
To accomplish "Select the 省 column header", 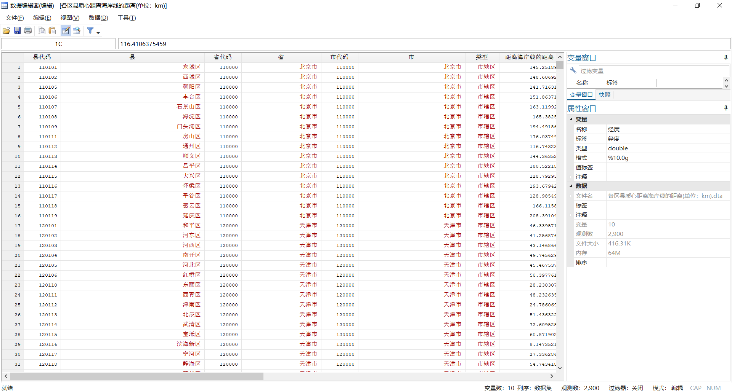I will (x=281, y=57).
